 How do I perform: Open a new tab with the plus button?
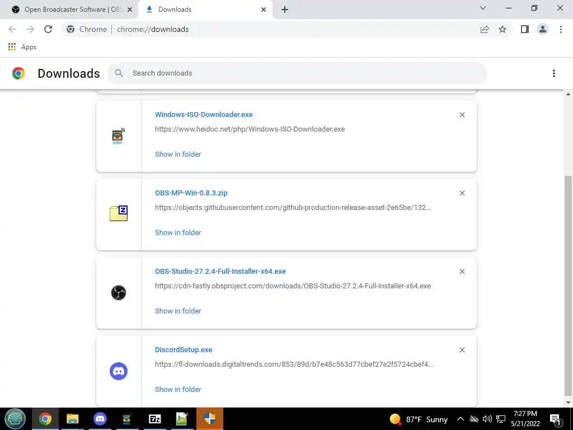click(285, 10)
